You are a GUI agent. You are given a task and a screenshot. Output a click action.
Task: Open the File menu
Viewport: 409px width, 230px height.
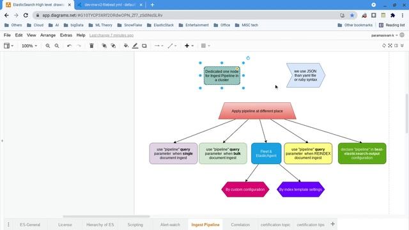pos(7,35)
